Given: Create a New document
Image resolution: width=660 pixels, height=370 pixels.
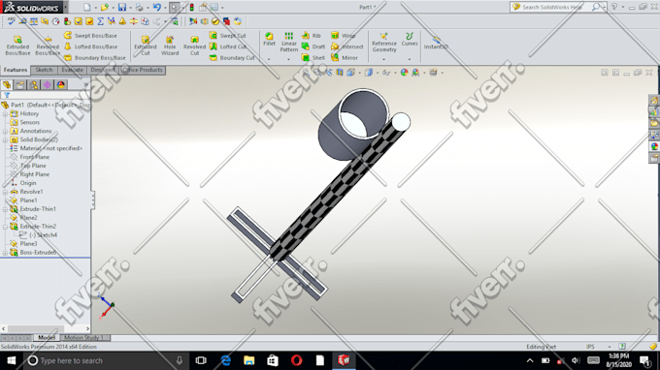Looking at the screenshot, I should (x=86, y=7).
